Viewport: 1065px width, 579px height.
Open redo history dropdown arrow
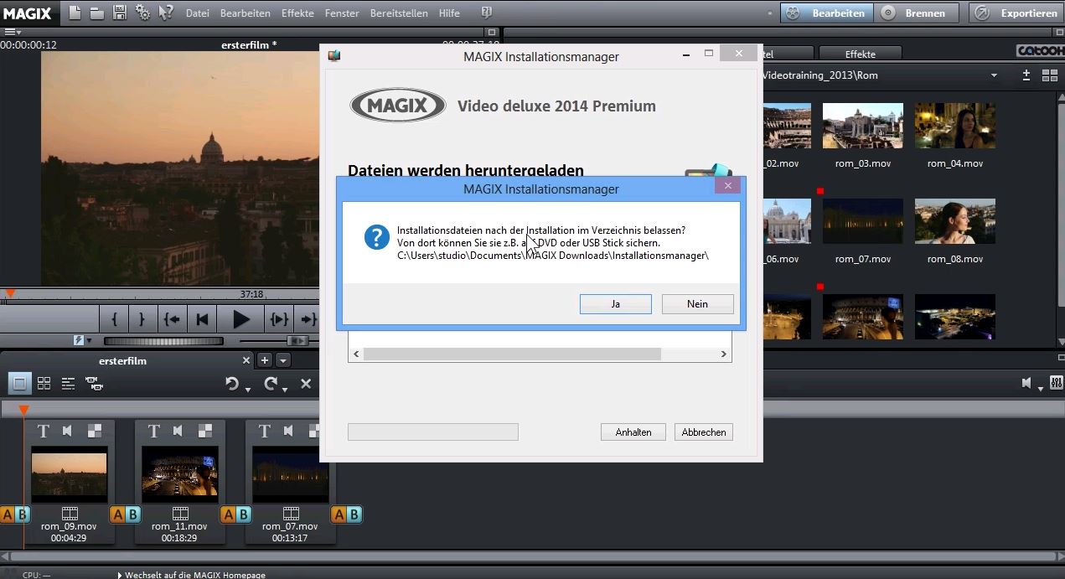285,389
